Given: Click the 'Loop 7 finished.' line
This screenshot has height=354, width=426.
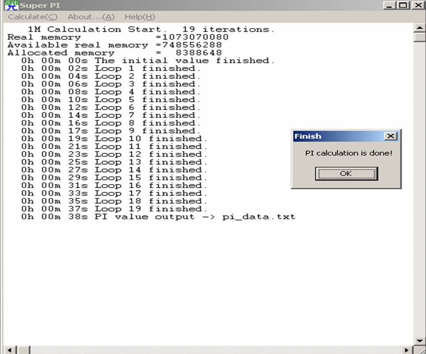Looking at the screenshot, I should tap(111, 115).
